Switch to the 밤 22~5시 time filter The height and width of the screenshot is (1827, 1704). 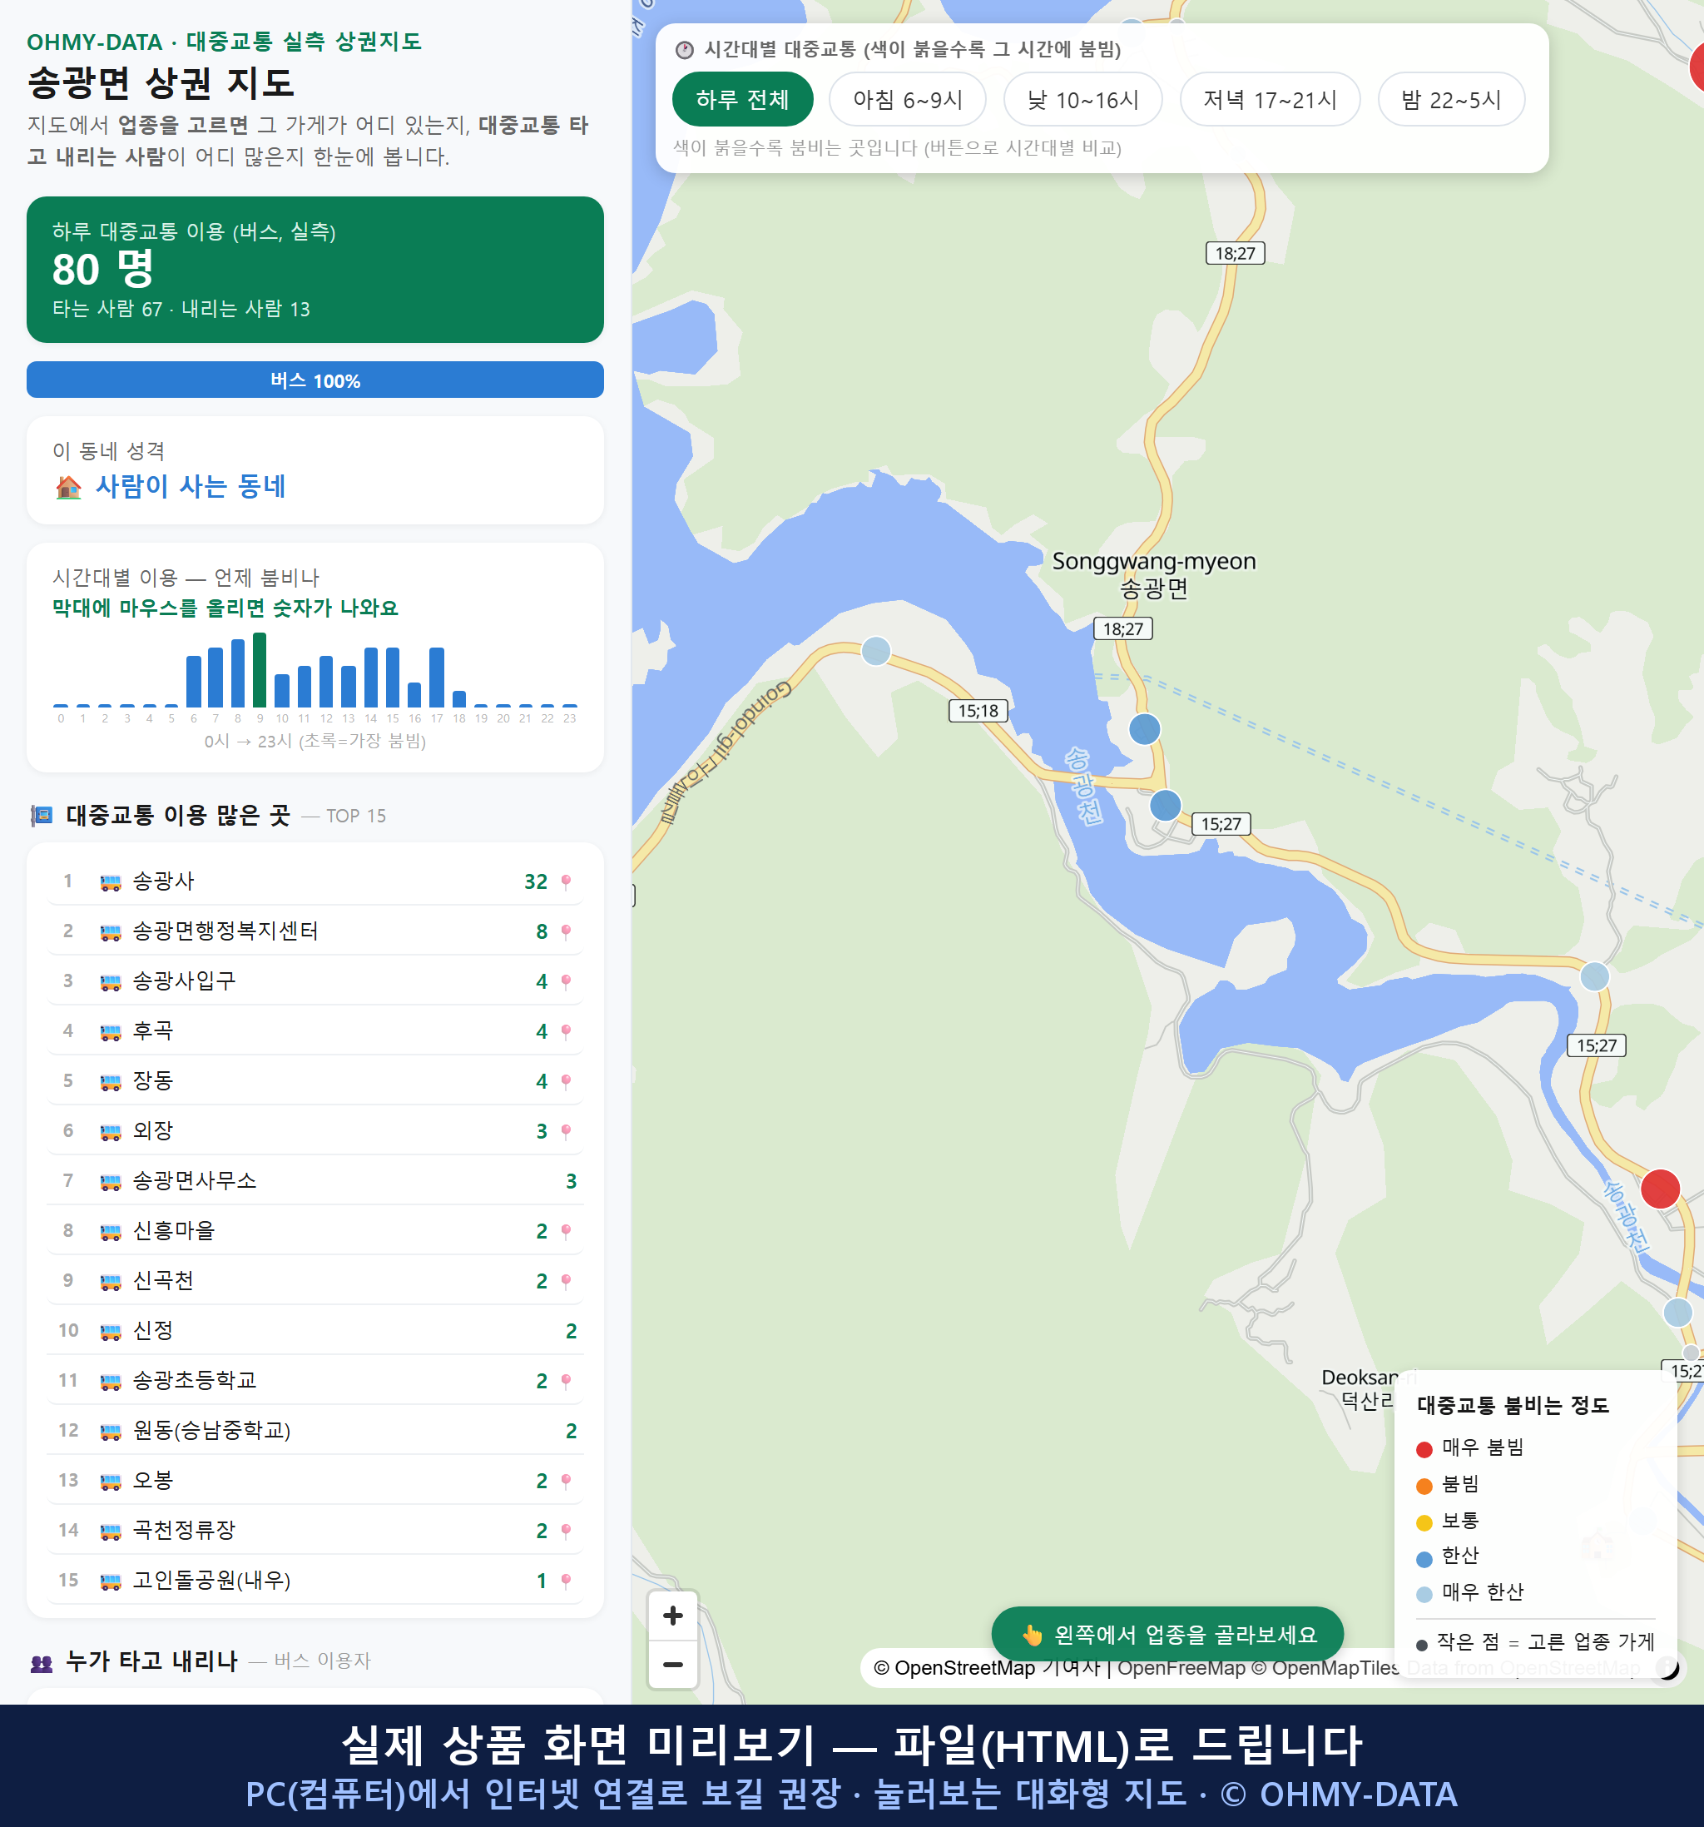tap(1451, 99)
